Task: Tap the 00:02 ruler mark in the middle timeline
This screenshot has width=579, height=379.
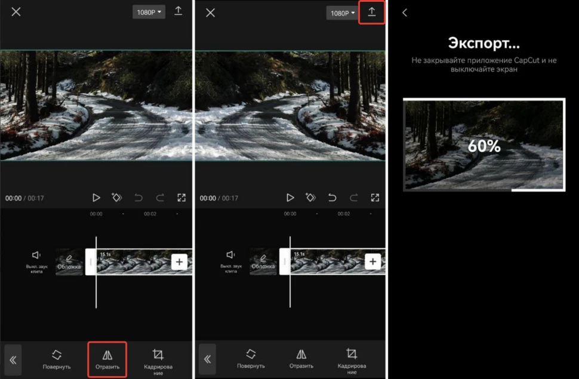Action: (343, 214)
